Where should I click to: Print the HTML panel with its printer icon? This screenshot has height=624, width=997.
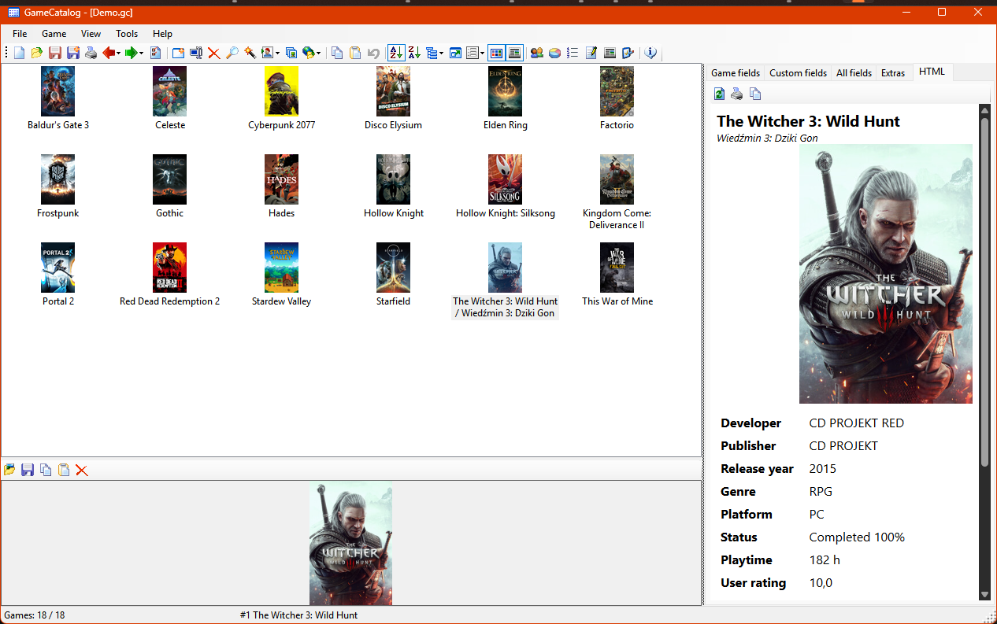click(737, 94)
